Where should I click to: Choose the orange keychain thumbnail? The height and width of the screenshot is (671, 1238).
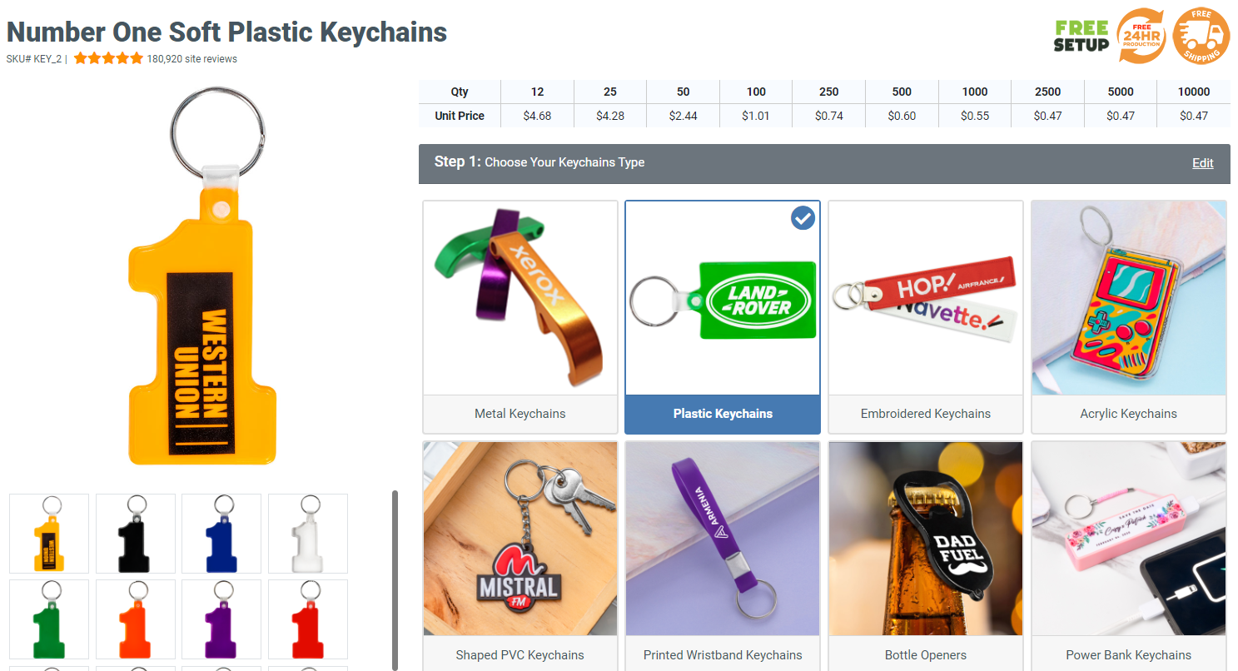[136, 619]
